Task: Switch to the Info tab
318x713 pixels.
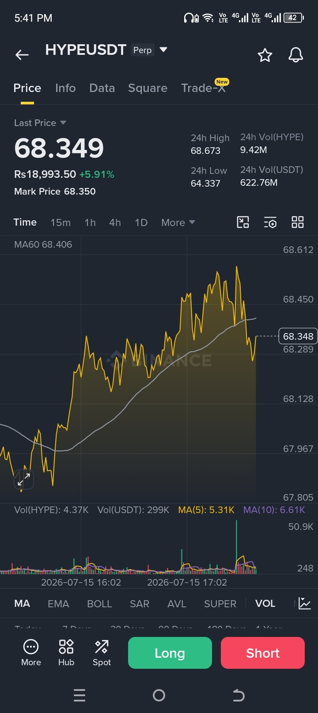Action: click(65, 88)
